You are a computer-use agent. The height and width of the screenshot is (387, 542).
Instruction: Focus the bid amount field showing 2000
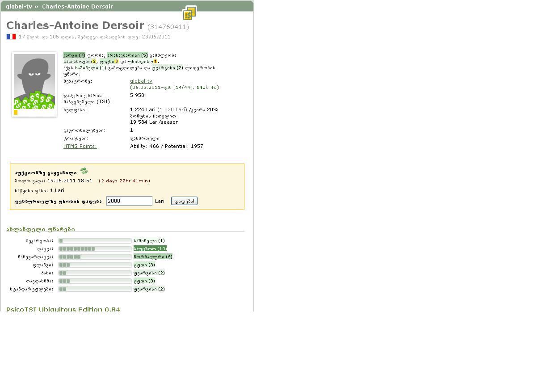129,201
